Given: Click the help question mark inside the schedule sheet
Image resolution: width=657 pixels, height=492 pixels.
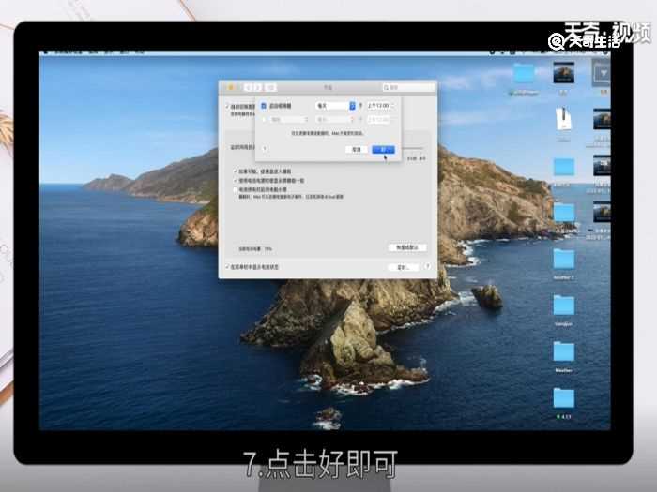Looking at the screenshot, I should click(265, 148).
